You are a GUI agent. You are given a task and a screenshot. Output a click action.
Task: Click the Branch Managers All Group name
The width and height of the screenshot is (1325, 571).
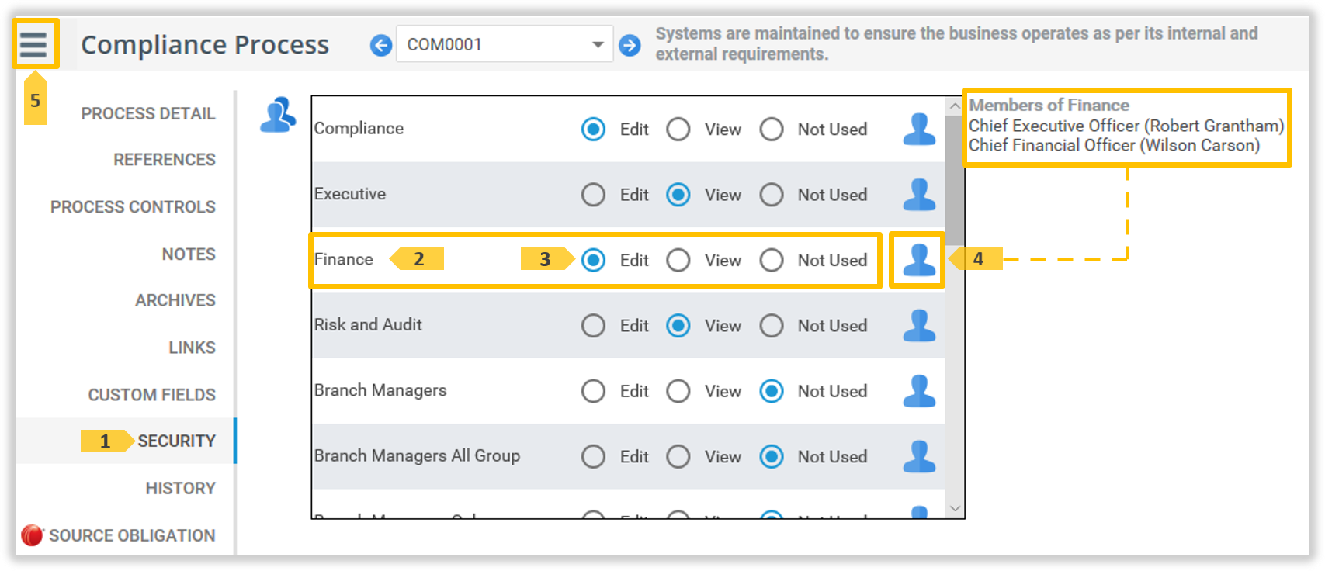(417, 455)
